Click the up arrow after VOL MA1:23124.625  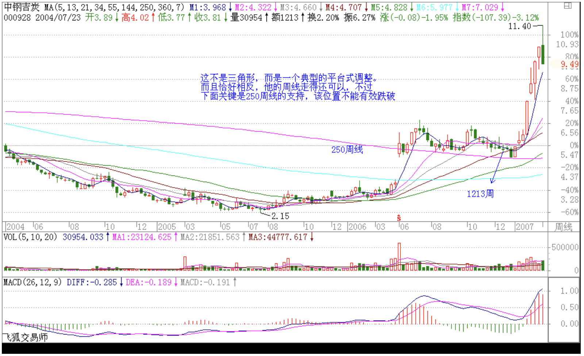pos(176,237)
